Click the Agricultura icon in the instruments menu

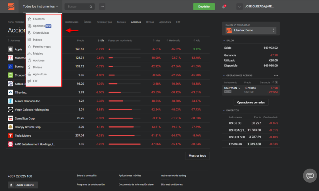tap(30, 74)
